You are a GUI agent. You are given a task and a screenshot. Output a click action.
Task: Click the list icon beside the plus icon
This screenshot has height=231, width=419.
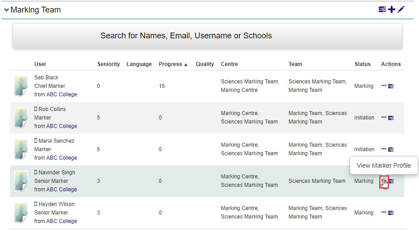[x=382, y=9]
